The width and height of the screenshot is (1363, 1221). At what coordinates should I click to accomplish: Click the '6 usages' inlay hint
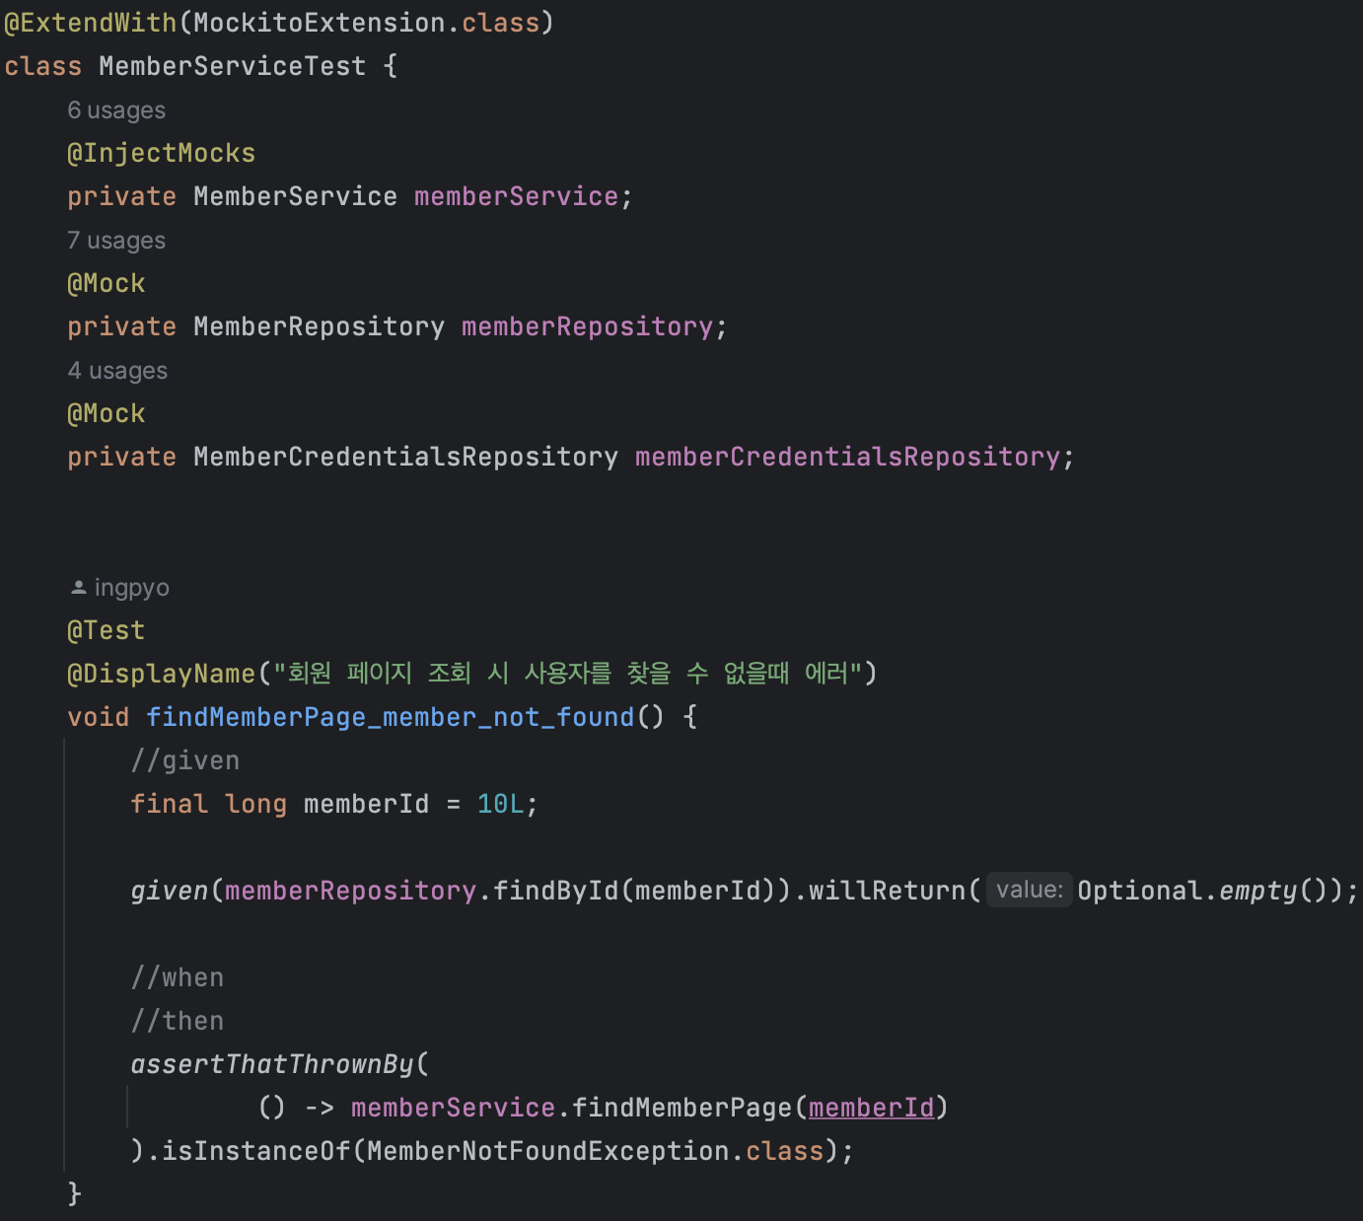coord(116,110)
